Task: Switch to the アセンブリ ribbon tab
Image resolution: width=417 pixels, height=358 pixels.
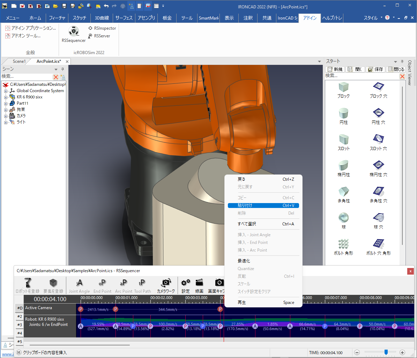Action: pos(146,18)
